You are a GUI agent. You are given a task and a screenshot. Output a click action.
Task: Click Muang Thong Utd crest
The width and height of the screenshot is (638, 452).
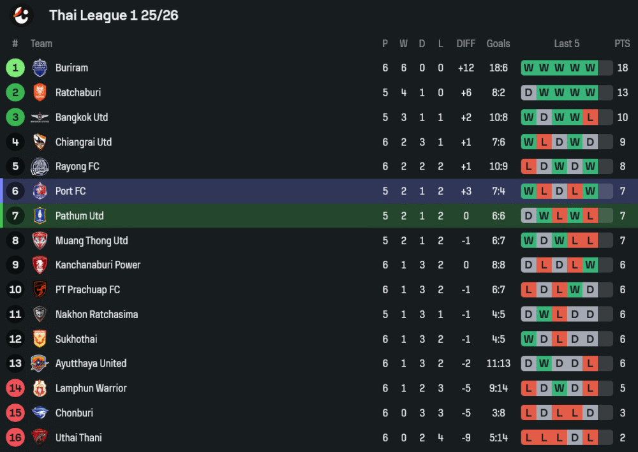pyautogui.click(x=40, y=241)
